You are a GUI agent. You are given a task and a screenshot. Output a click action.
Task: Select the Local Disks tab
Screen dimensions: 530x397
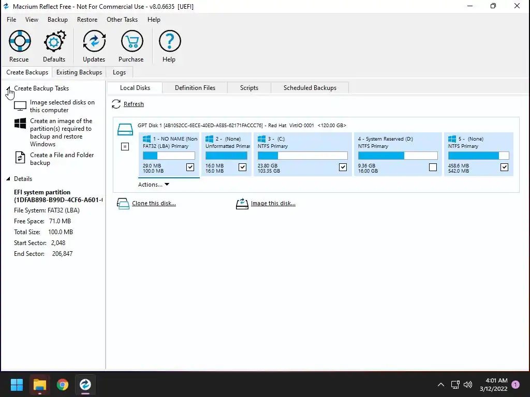(135, 88)
